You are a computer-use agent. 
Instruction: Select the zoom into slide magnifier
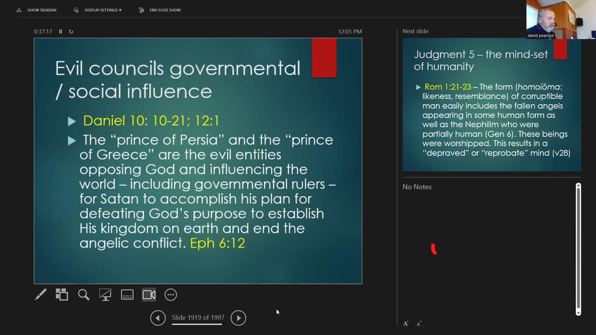tap(84, 295)
